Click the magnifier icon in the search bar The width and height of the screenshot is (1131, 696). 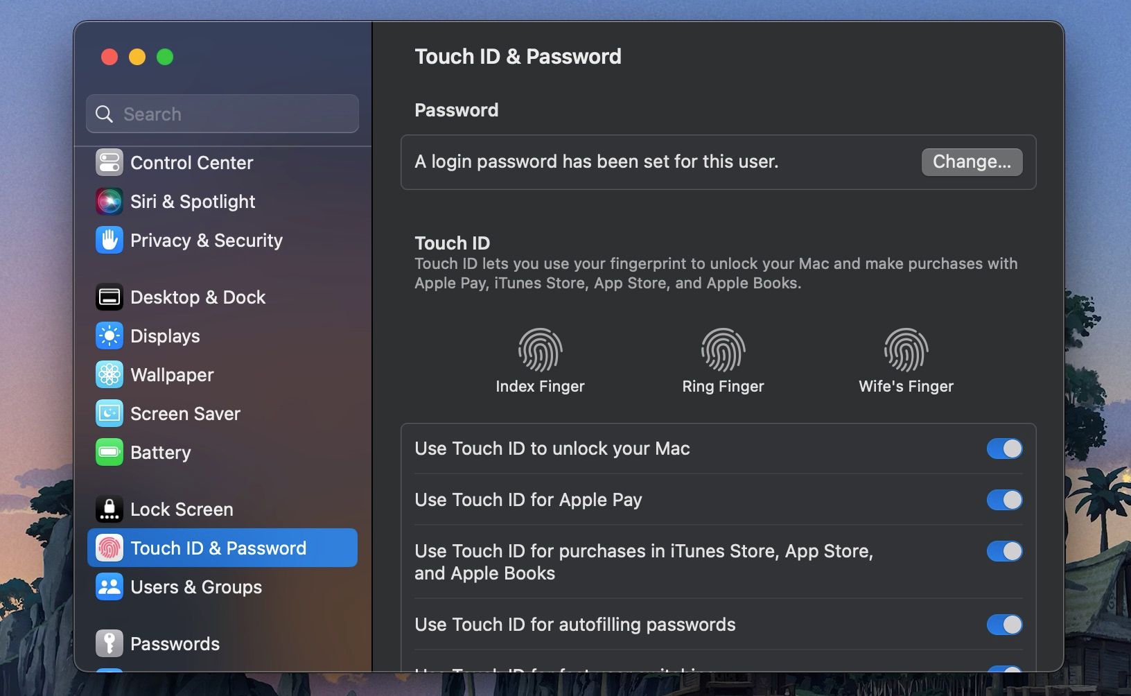[x=104, y=114]
